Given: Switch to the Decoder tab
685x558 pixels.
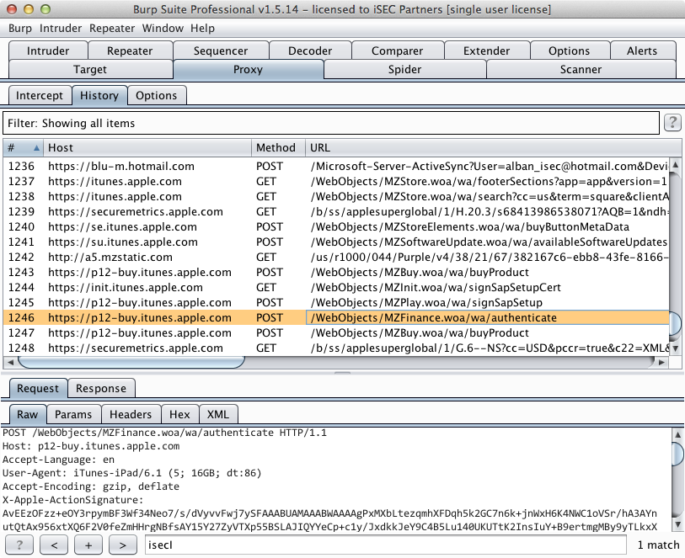Looking at the screenshot, I should pos(310,50).
